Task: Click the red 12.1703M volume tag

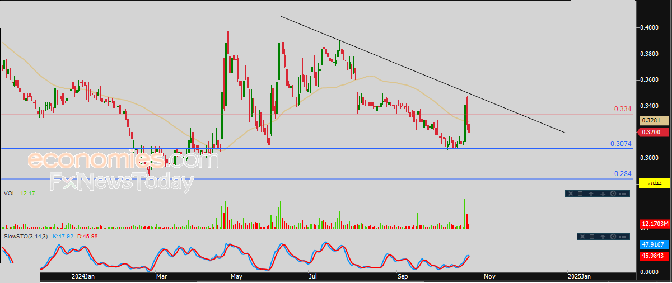Action: pos(654,224)
